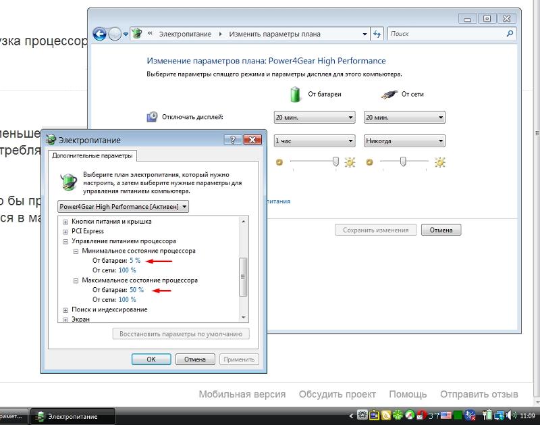Select Управление питанием процессора tree label
This screenshot has width=540, height=425.
(124, 241)
